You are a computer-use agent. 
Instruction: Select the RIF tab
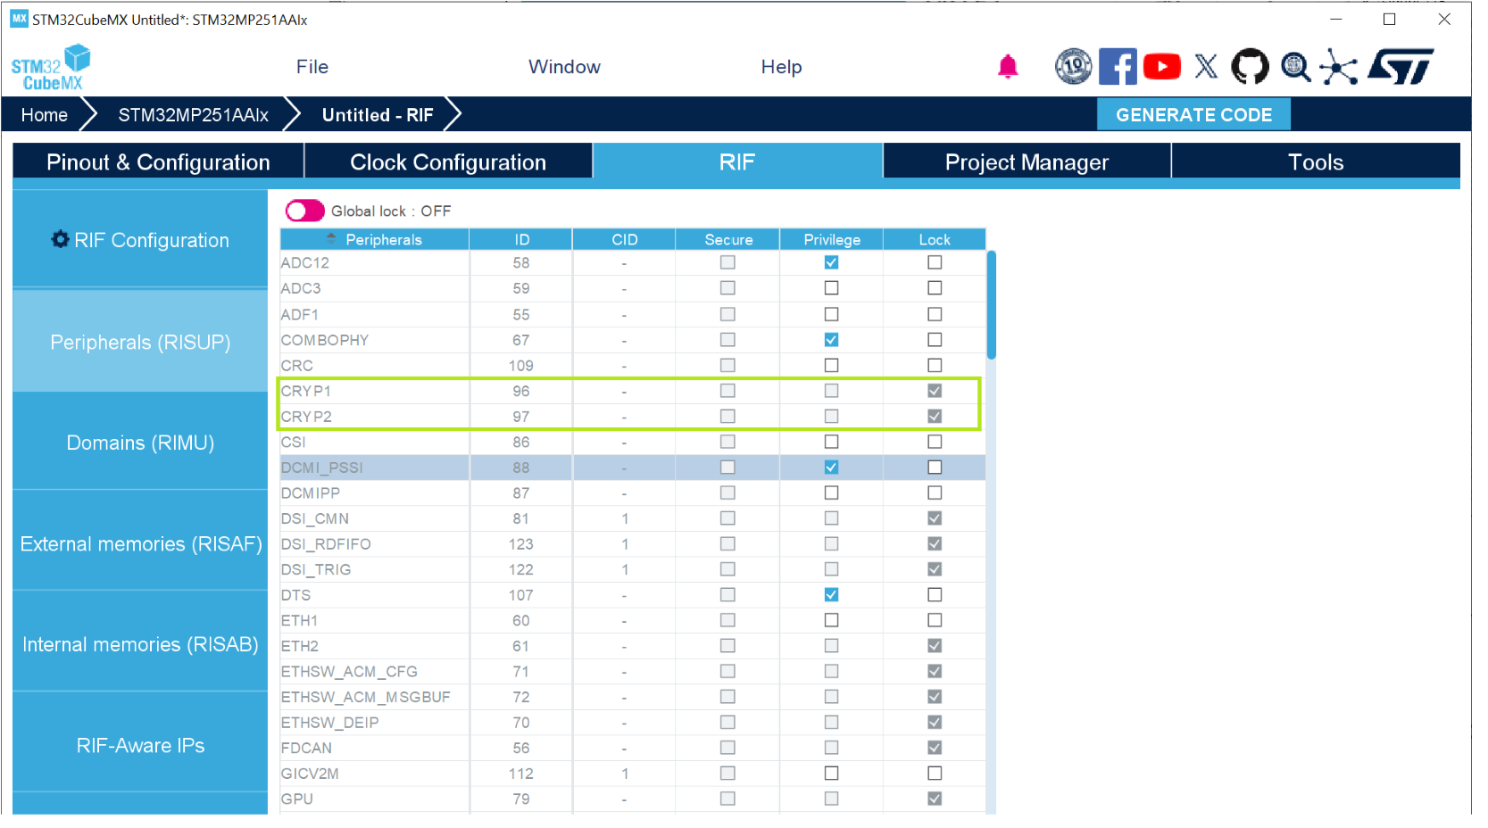click(737, 161)
